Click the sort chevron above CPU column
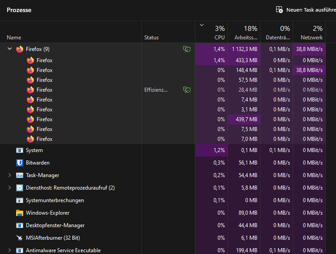 (x=202, y=25)
